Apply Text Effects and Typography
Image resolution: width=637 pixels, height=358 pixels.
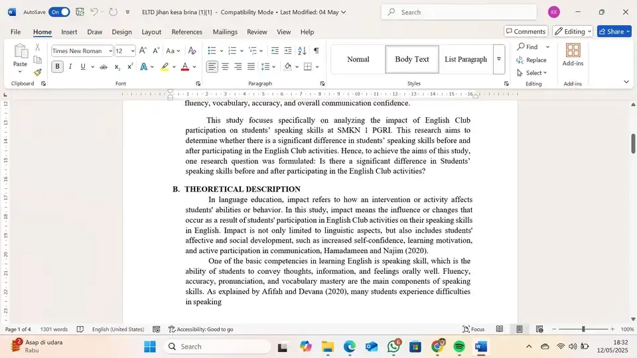[x=144, y=66]
